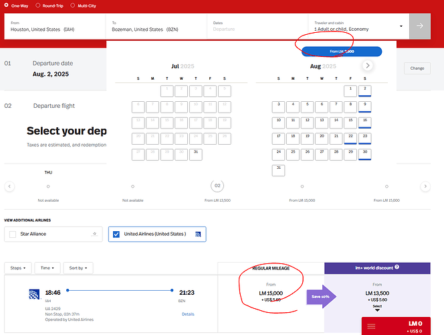The image size is (444, 335).
Task: Open the Stops filter dropdown
Action: pos(17,268)
